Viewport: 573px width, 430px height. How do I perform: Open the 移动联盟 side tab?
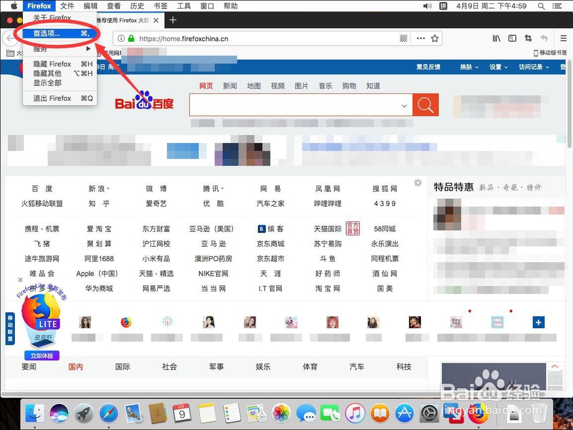coord(10,329)
